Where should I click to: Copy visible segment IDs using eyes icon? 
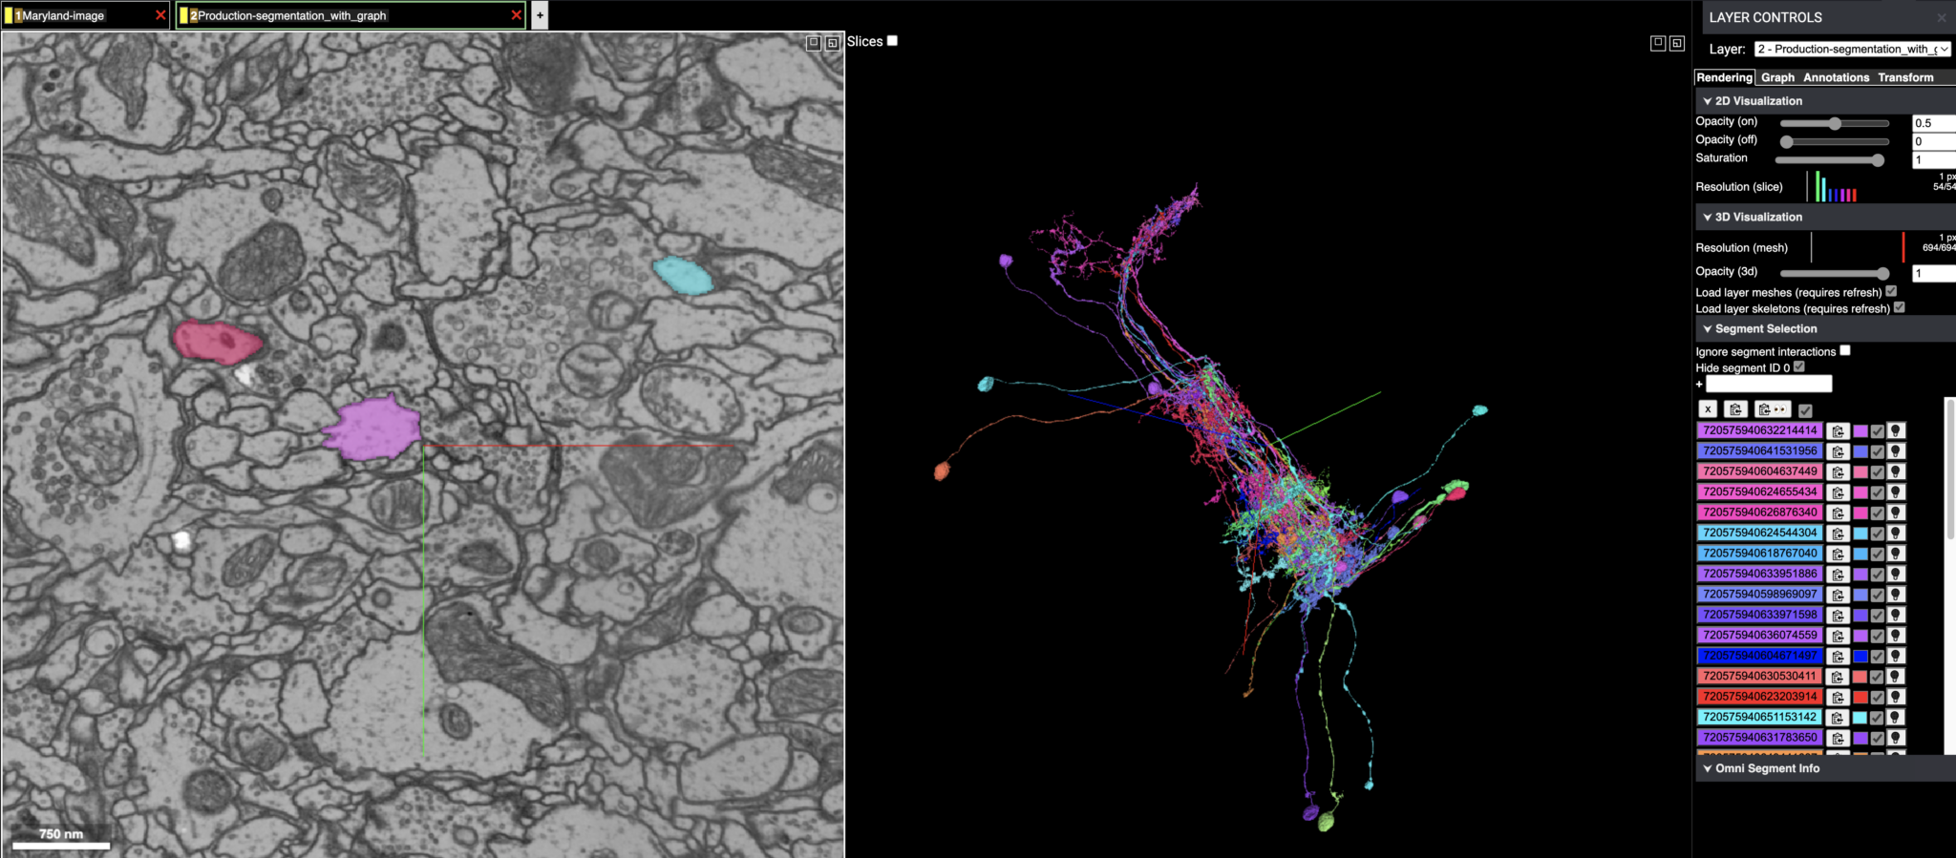[x=1772, y=409]
